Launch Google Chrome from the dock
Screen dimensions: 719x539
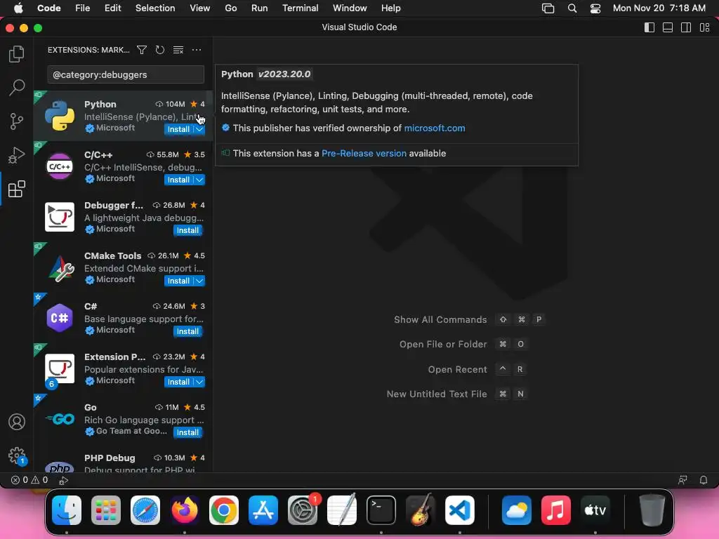[224, 510]
